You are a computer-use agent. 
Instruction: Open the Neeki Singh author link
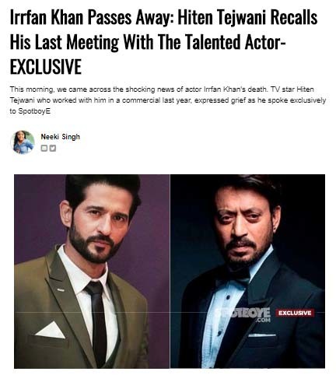[x=60, y=137]
